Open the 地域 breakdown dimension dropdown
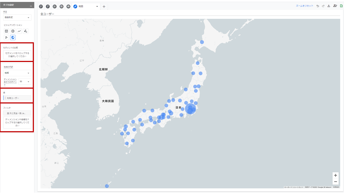Image resolution: width=344 pixels, height=194 pixels. [17, 73]
